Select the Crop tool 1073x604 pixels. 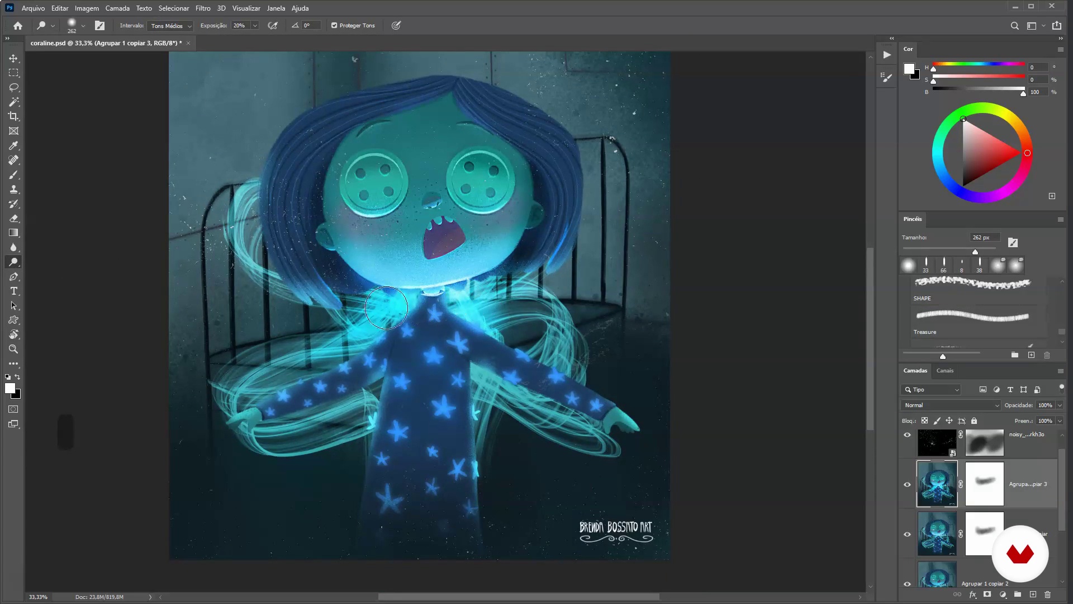click(x=13, y=116)
